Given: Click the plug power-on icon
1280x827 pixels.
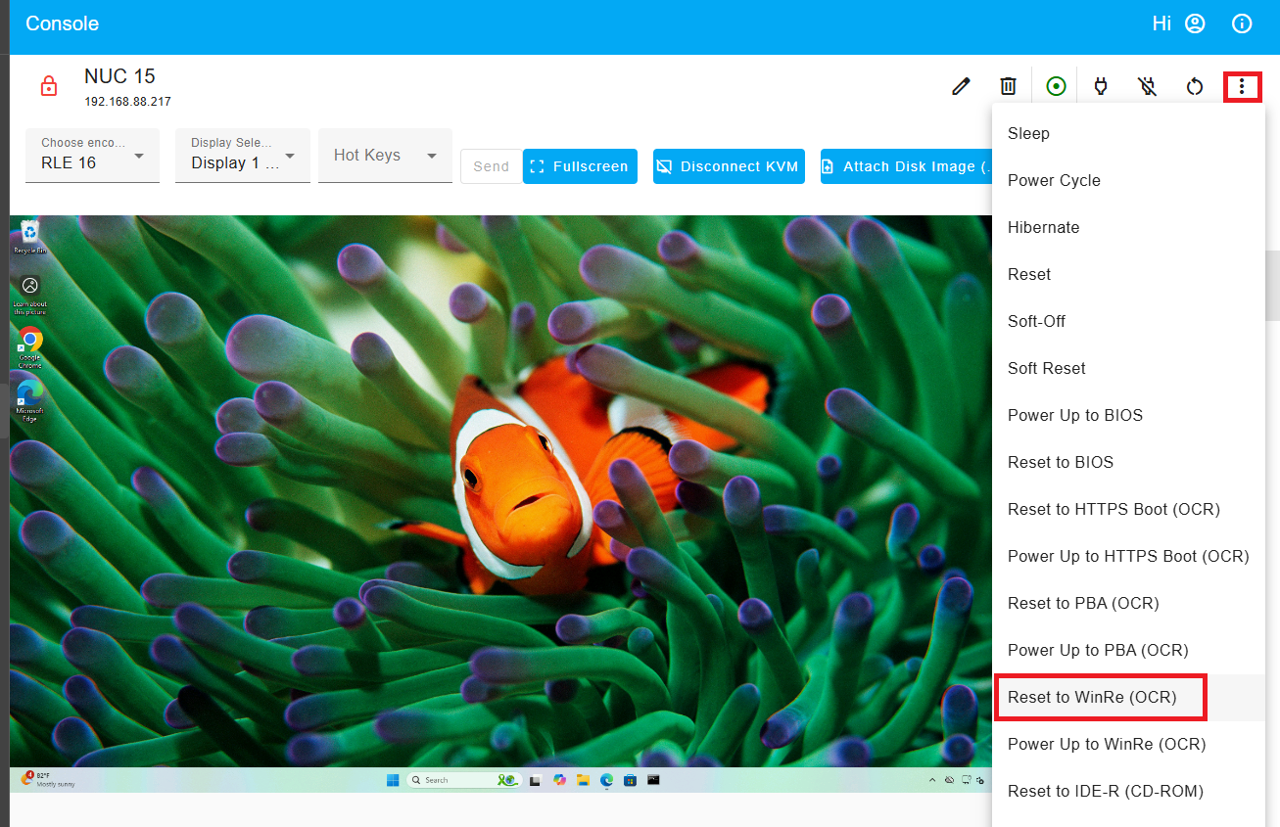Looking at the screenshot, I should click(x=1101, y=86).
